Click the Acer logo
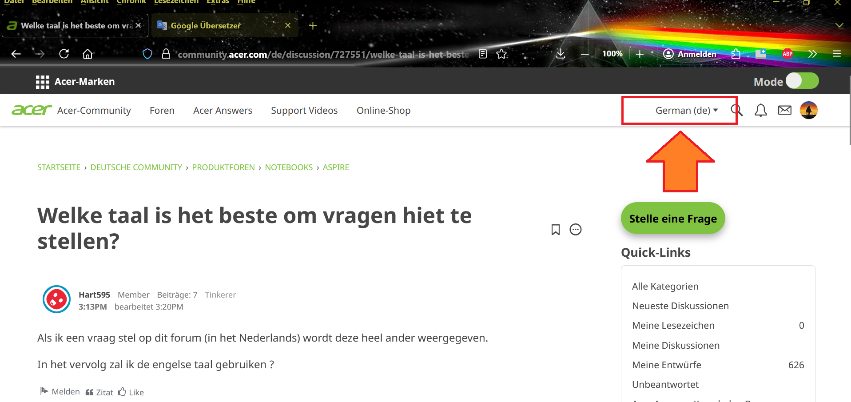Viewport: 851px width, 402px height. point(32,110)
